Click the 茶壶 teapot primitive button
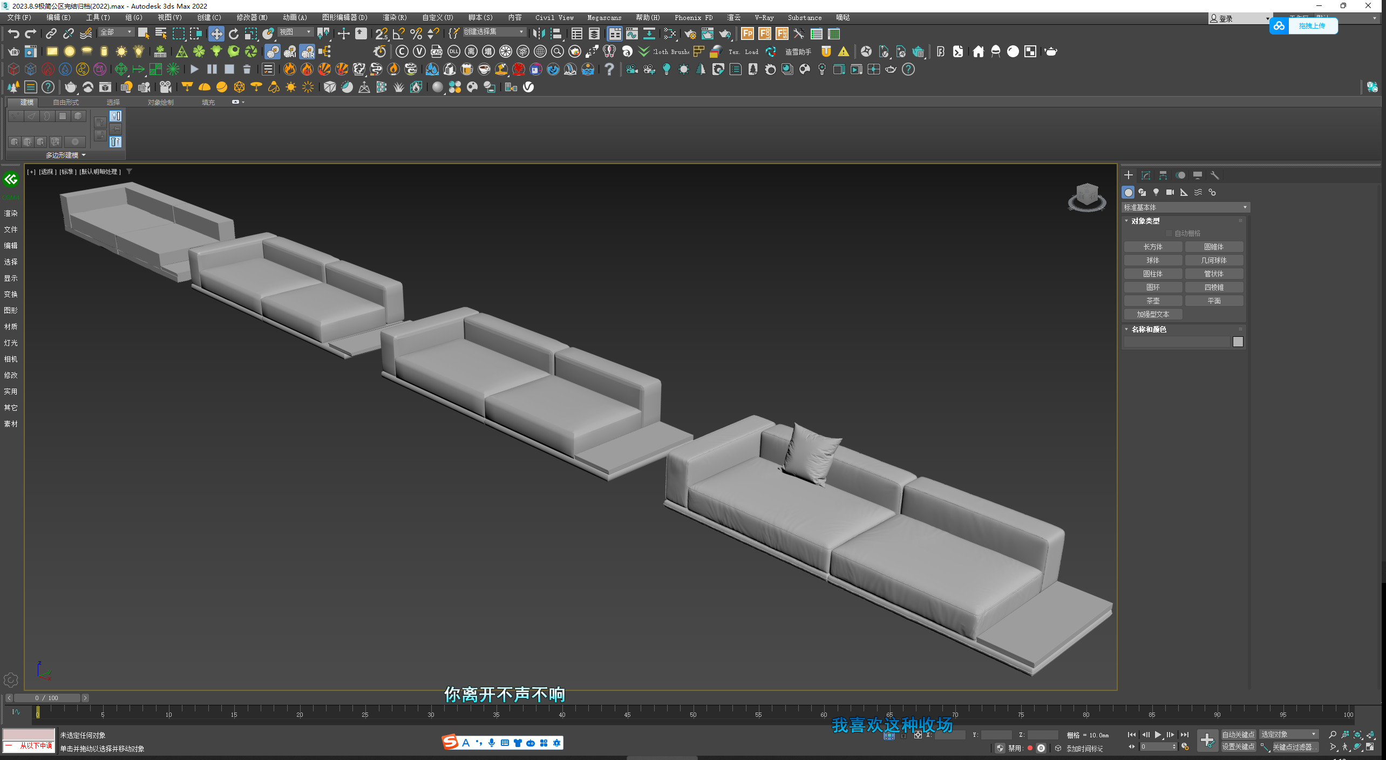 pos(1153,301)
